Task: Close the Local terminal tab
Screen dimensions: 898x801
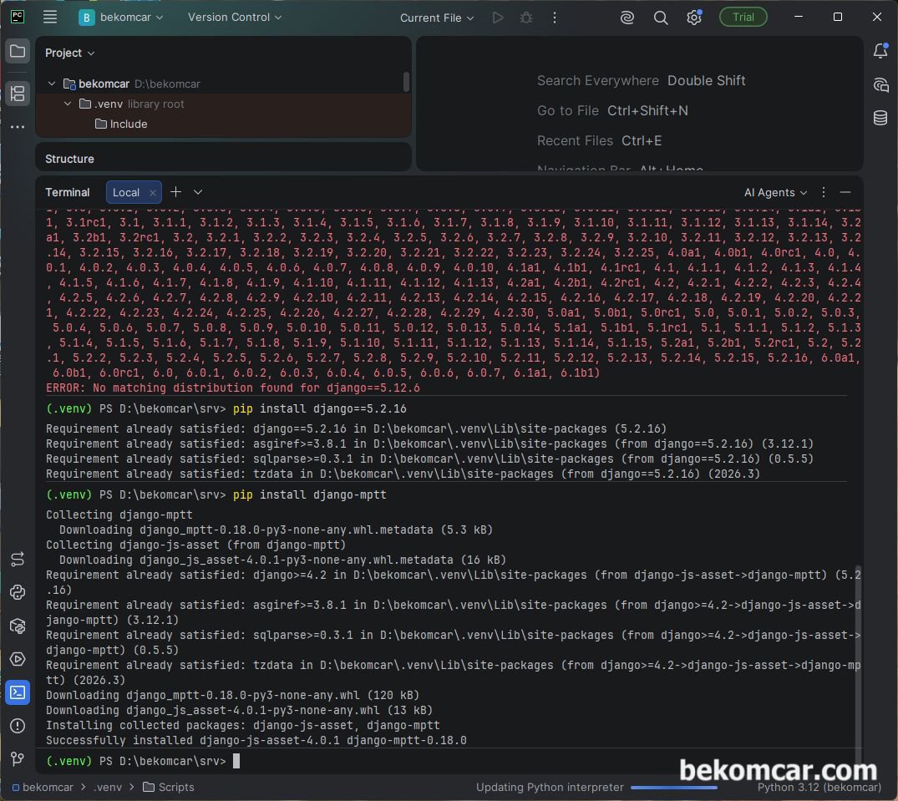Action: 152,193
